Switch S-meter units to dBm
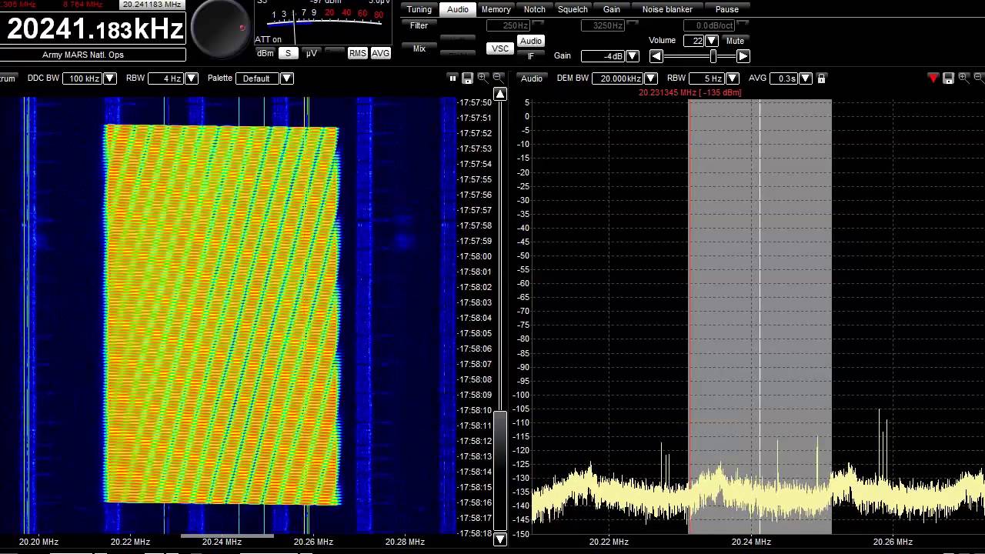 click(x=265, y=53)
